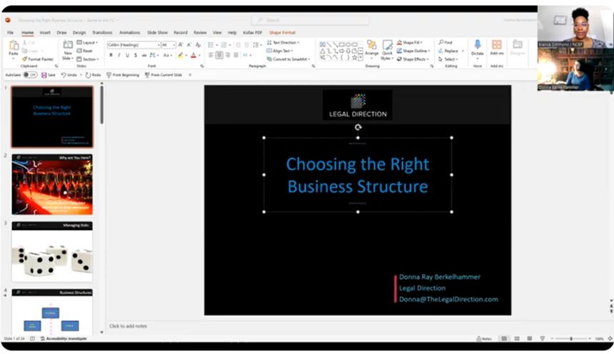Increase font size with the large A
The image size is (614, 354).
[181, 45]
